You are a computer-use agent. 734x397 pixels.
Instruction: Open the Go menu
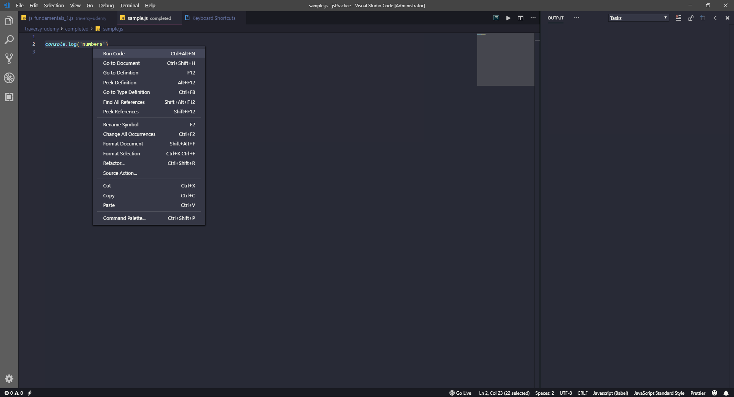click(90, 5)
